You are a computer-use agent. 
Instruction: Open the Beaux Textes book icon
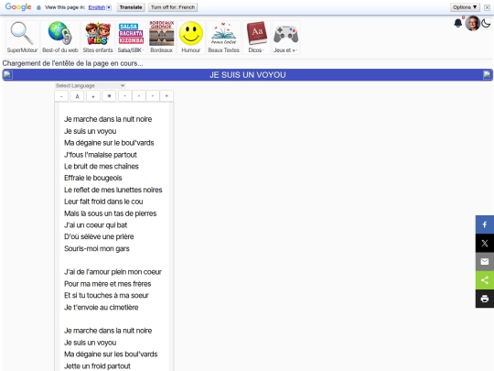[x=224, y=34]
